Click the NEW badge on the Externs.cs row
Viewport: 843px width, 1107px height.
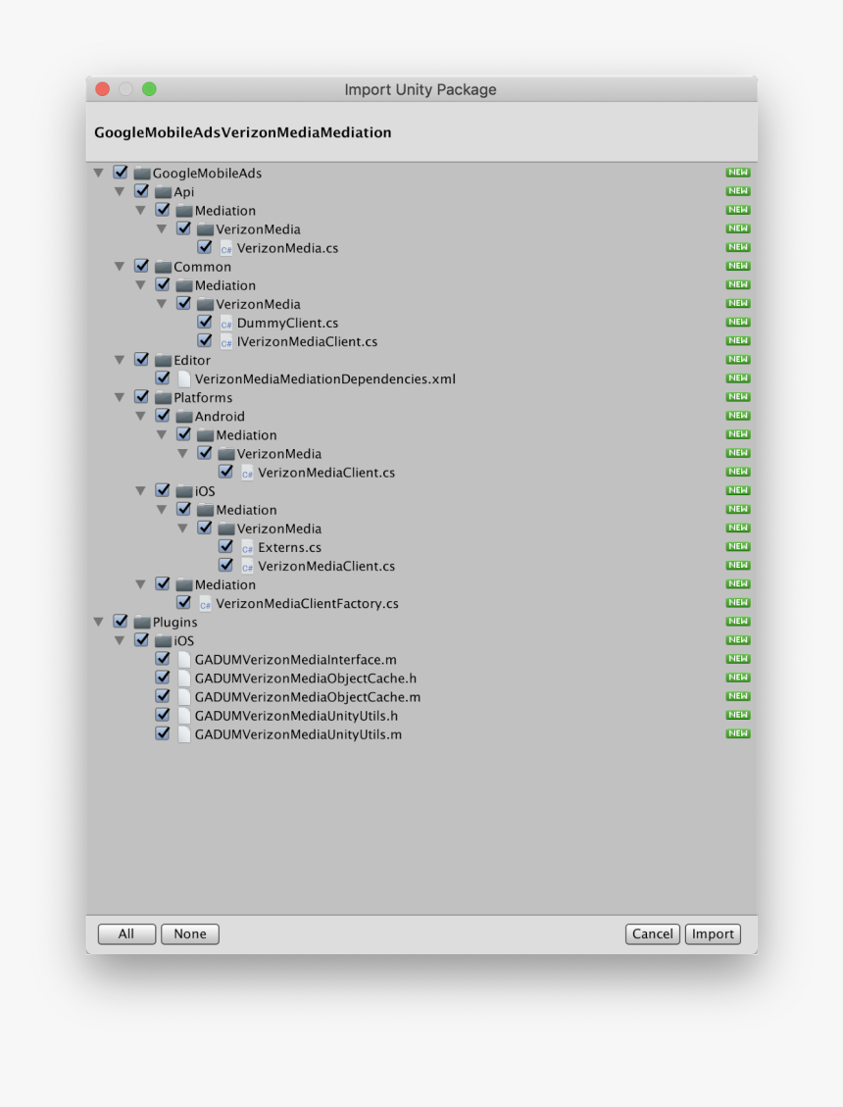point(738,546)
